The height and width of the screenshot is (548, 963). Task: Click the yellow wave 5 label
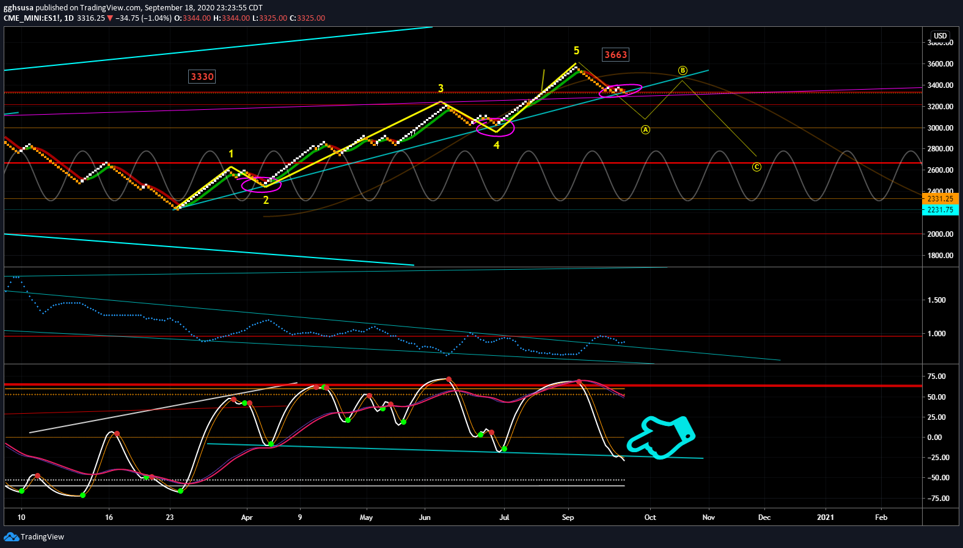click(576, 51)
